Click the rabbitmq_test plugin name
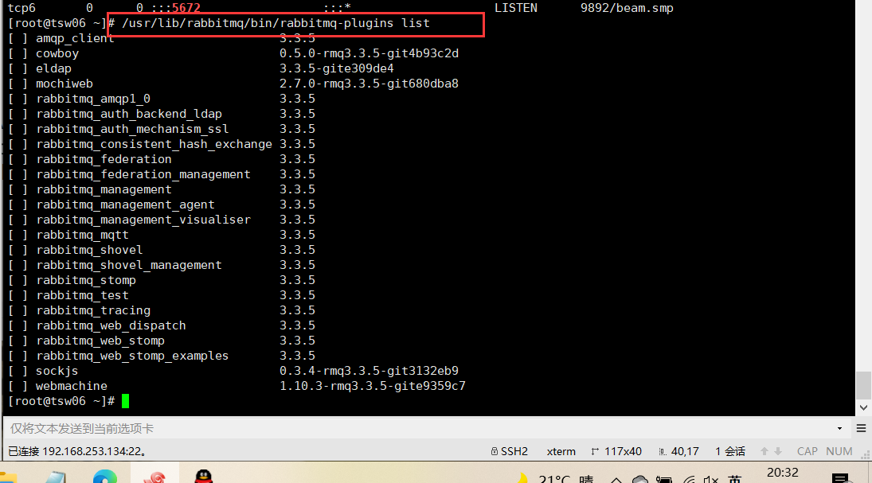This screenshot has height=483, width=872. (x=82, y=295)
